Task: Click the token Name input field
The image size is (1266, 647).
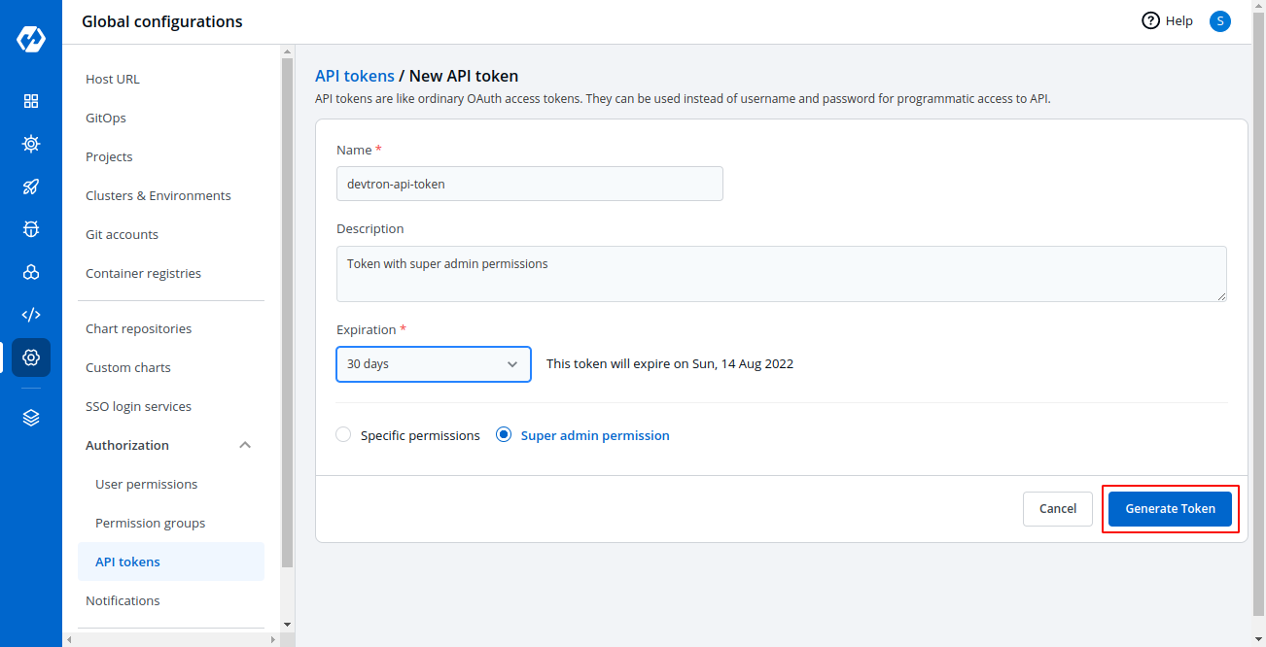Action: (x=529, y=184)
